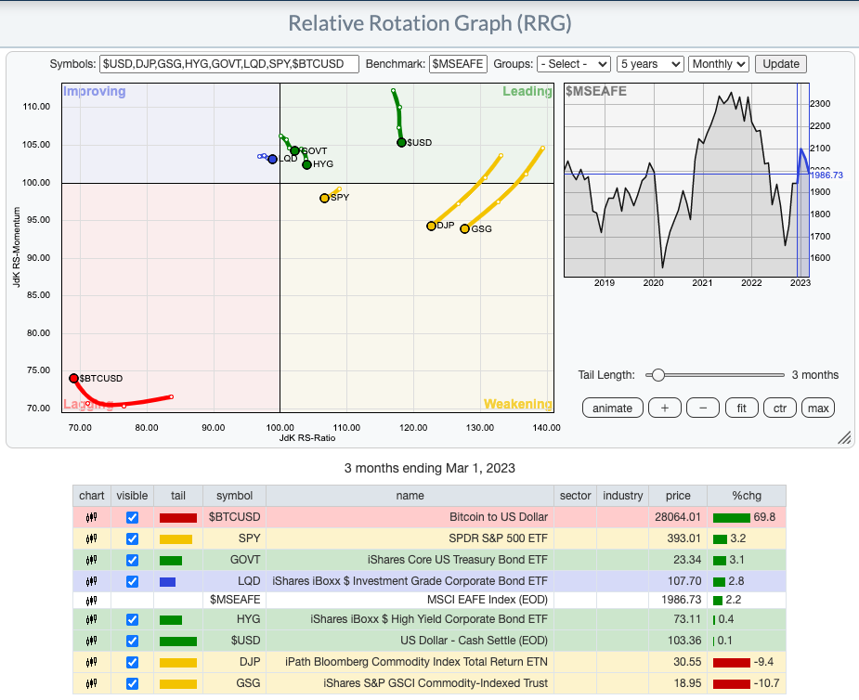
Task: Click the Tail Length slider handle
Action: point(657,375)
